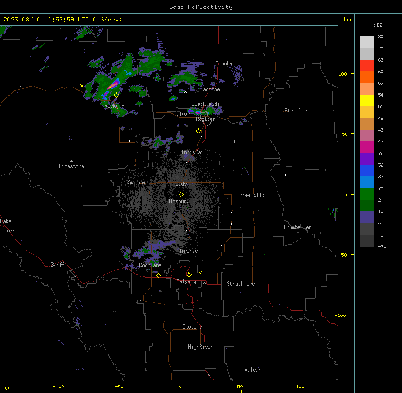Click the Vulcan label

pos(253,370)
